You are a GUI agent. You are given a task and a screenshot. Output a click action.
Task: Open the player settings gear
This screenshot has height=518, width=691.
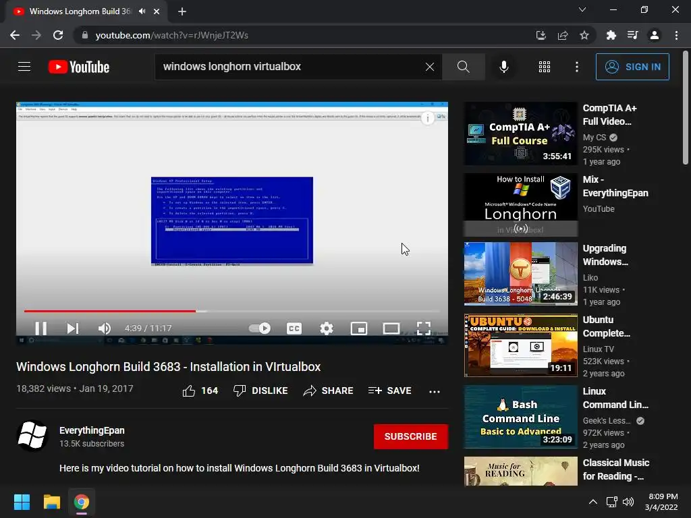coord(327,328)
